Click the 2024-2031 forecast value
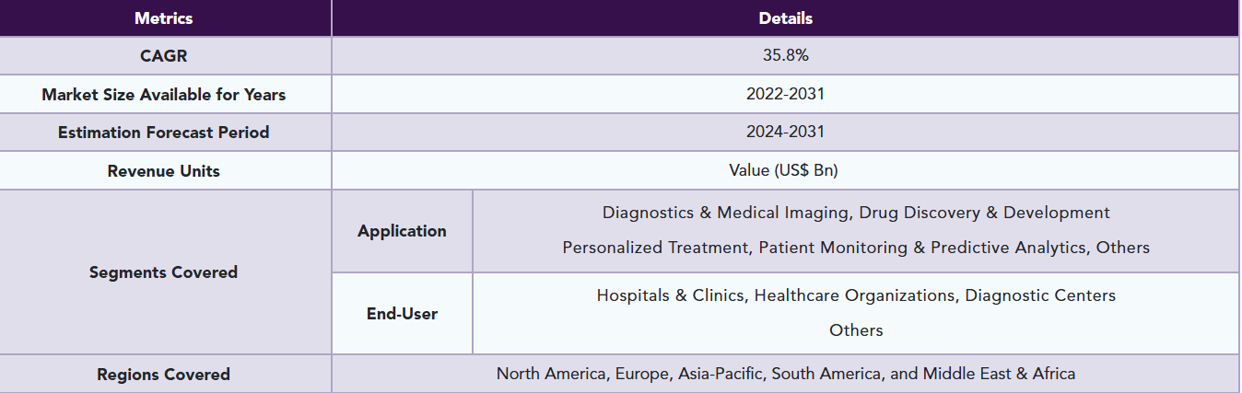 785,133
